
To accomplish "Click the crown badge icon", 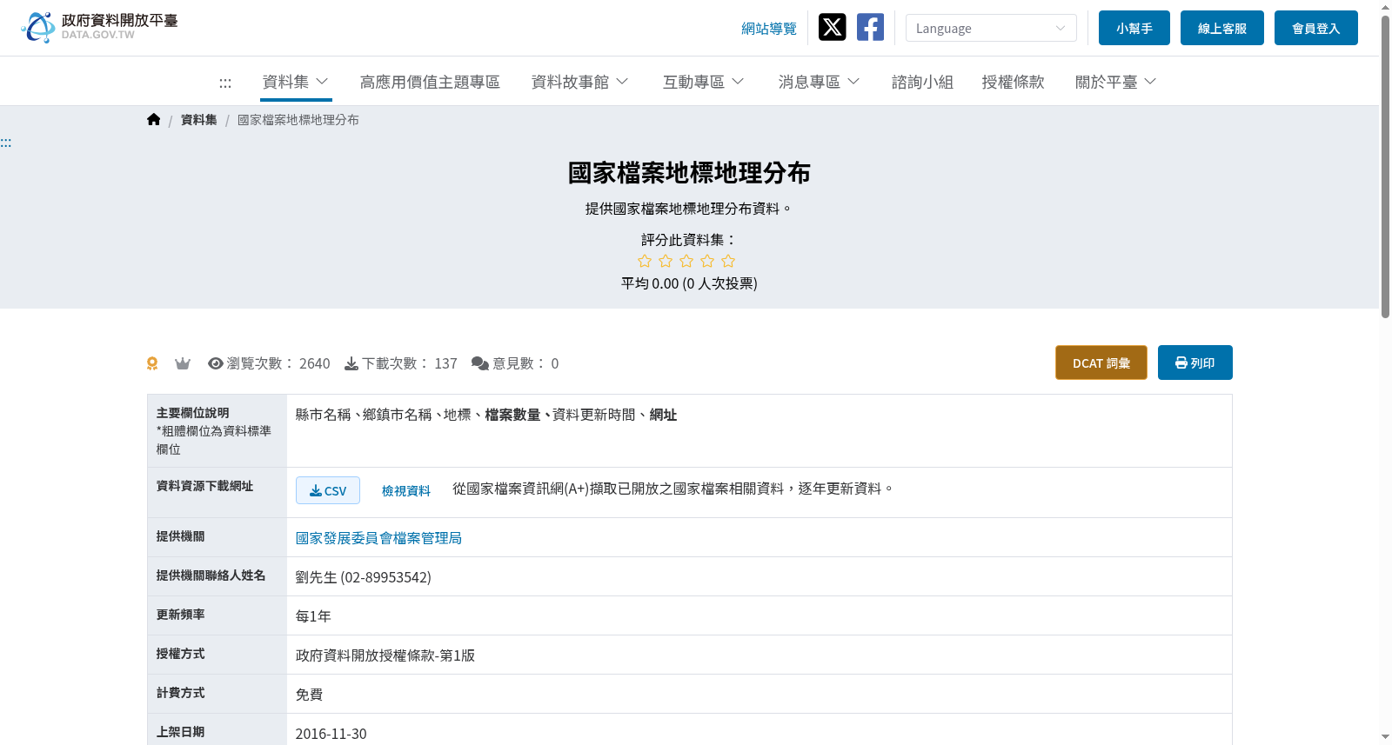I will coord(183,363).
